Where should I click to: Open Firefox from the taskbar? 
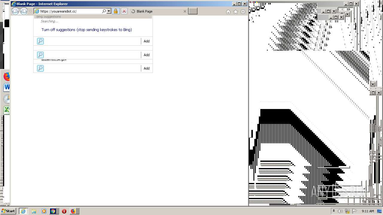click(x=73, y=211)
